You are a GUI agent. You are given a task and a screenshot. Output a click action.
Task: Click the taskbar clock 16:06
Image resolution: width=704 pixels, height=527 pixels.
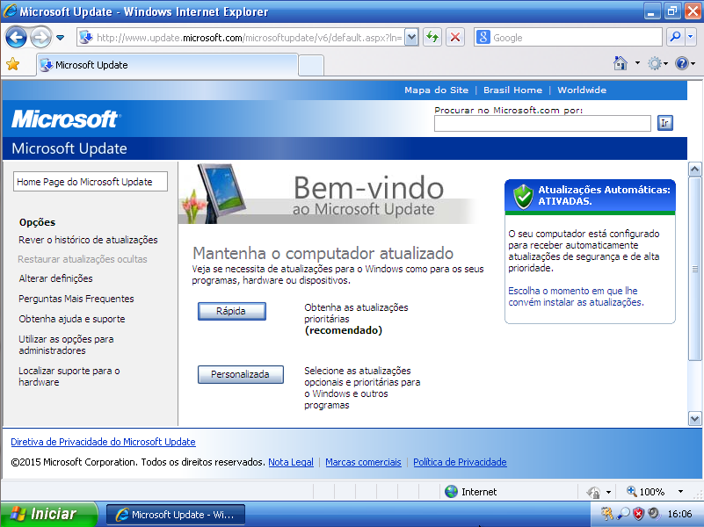(x=679, y=514)
